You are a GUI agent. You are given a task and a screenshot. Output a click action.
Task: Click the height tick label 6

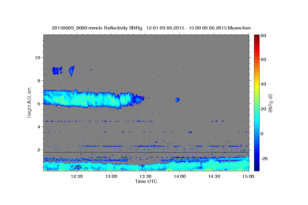pyautogui.click(x=39, y=104)
